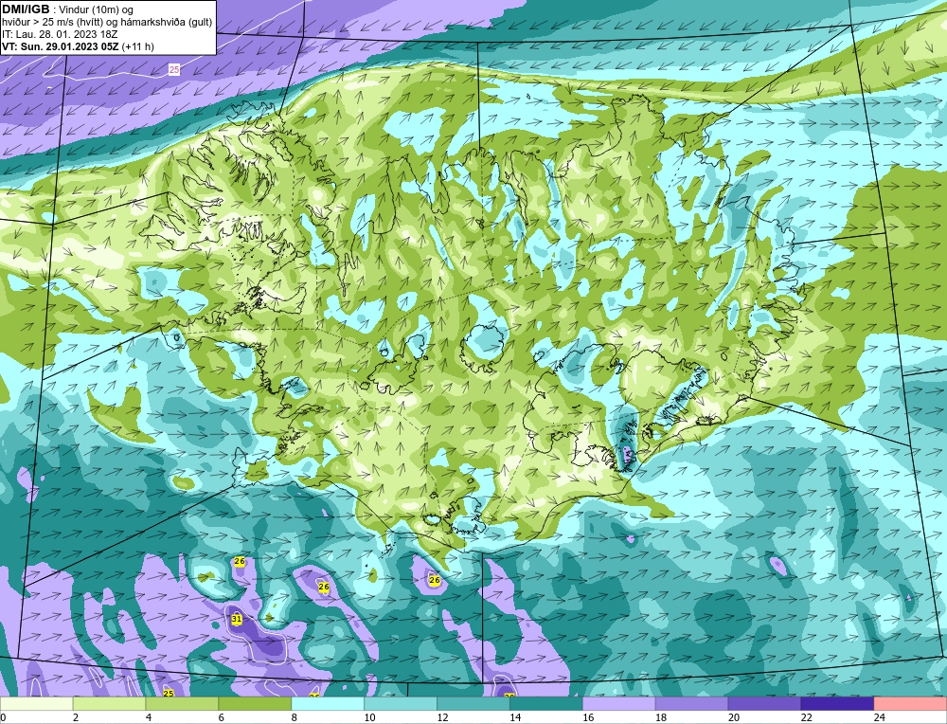Click the 2–4 m/s light green swatch

point(109,704)
